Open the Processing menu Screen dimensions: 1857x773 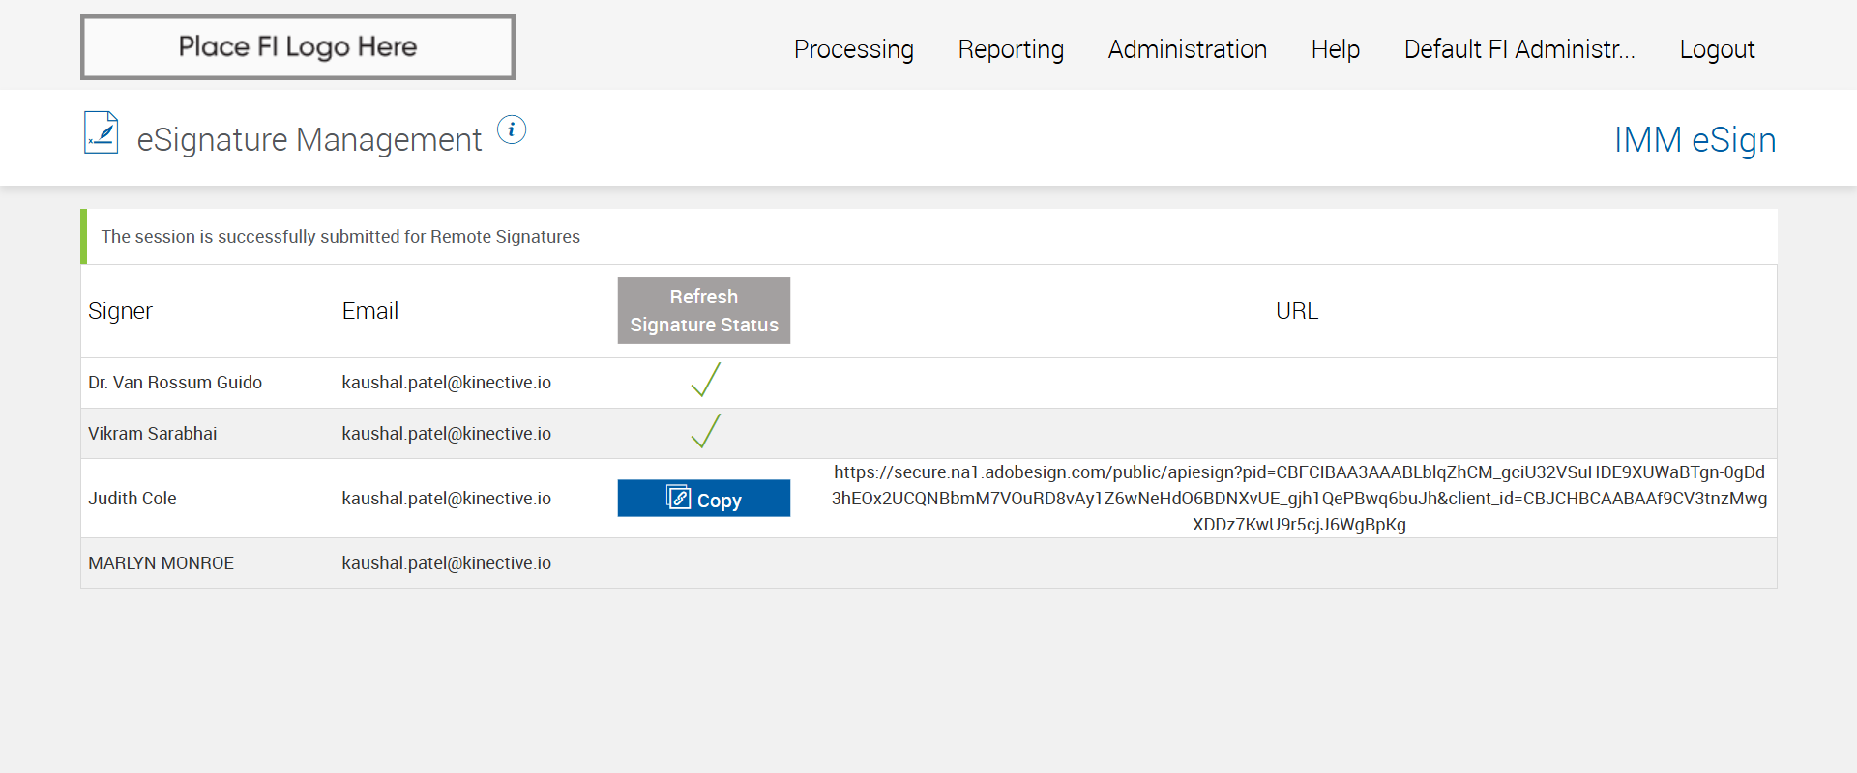click(x=853, y=49)
